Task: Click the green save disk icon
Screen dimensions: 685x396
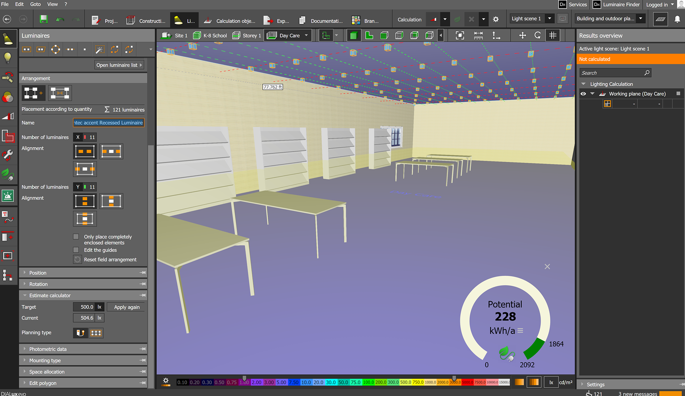Action: tap(44, 20)
